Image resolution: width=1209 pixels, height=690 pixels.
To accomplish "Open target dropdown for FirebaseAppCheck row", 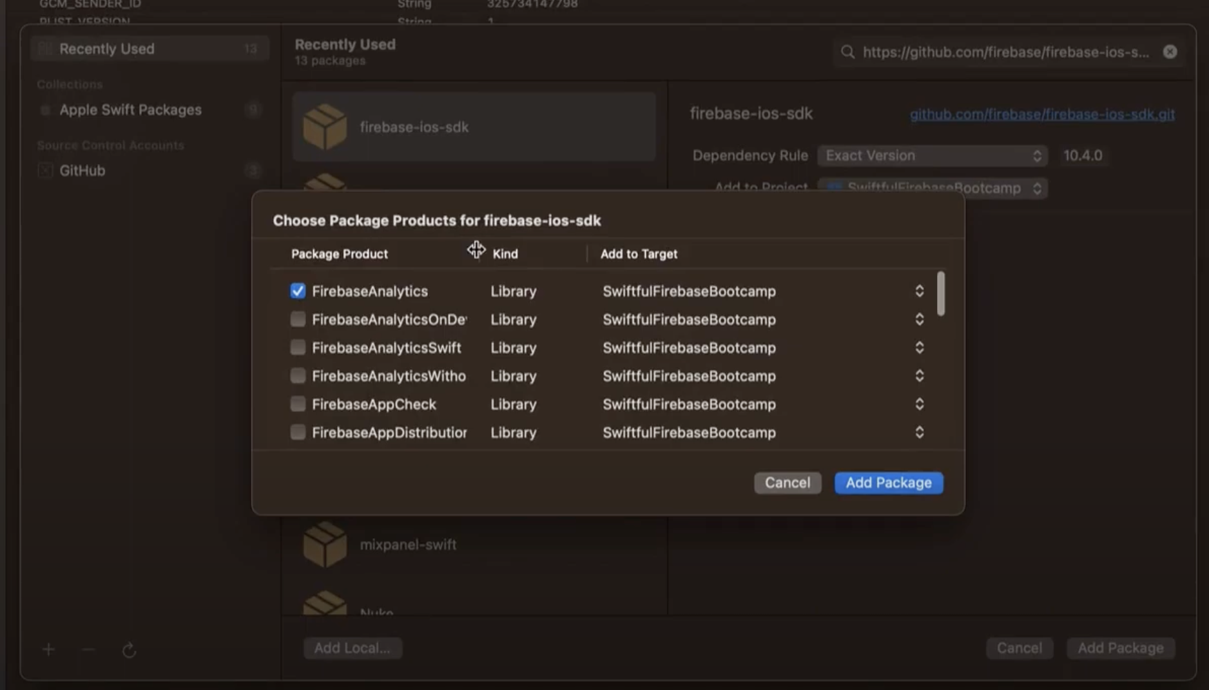I will [x=920, y=404].
